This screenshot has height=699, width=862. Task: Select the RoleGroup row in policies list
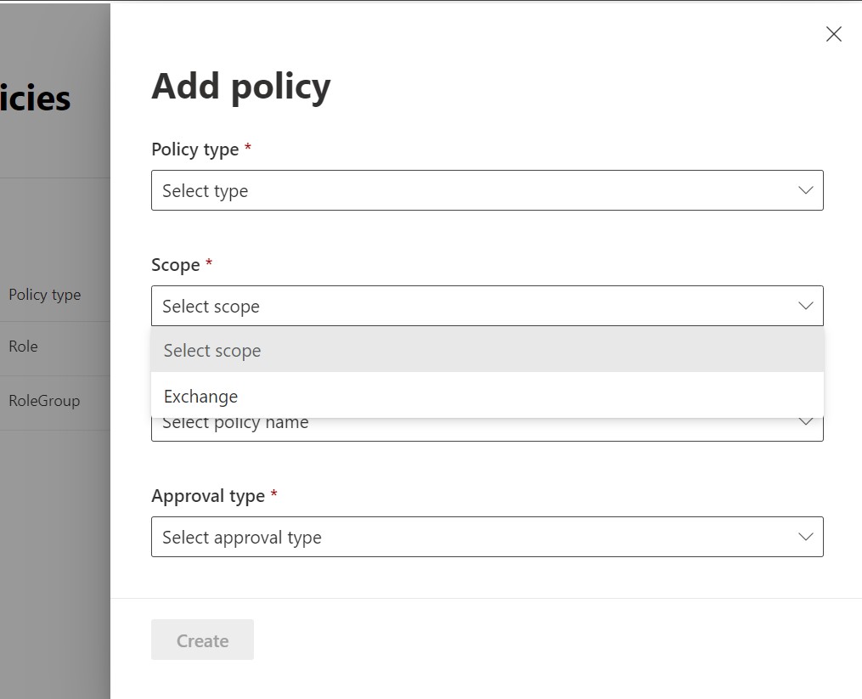44,401
